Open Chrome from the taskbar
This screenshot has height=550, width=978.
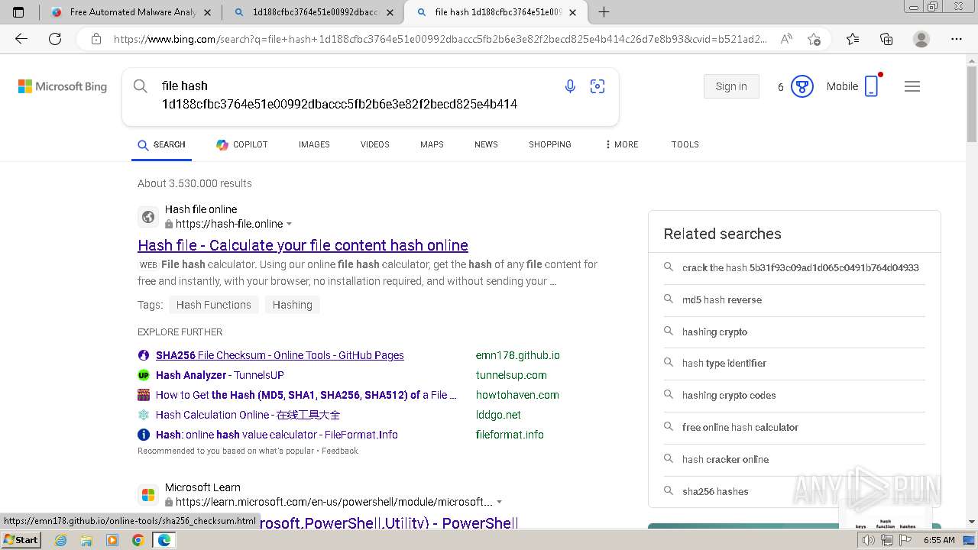point(138,540)
